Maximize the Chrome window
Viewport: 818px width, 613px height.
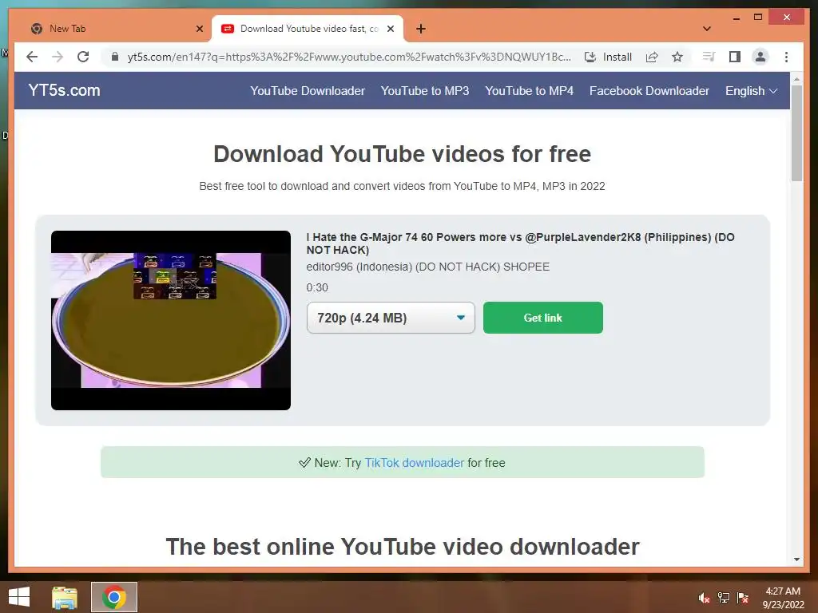click(758, 18)
